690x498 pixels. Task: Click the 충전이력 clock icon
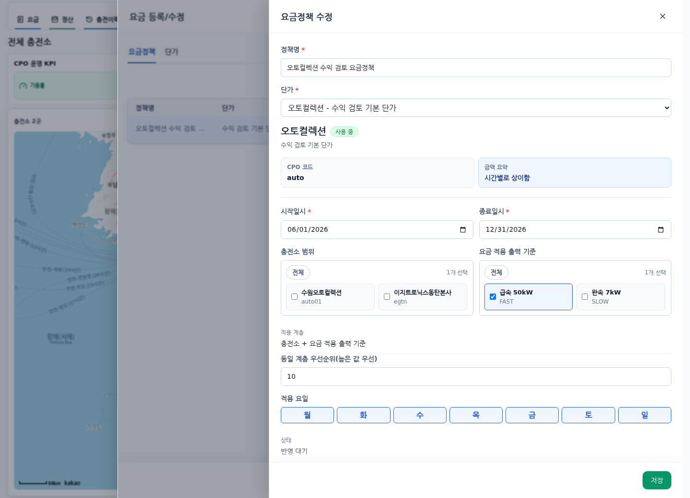(89, 20)
